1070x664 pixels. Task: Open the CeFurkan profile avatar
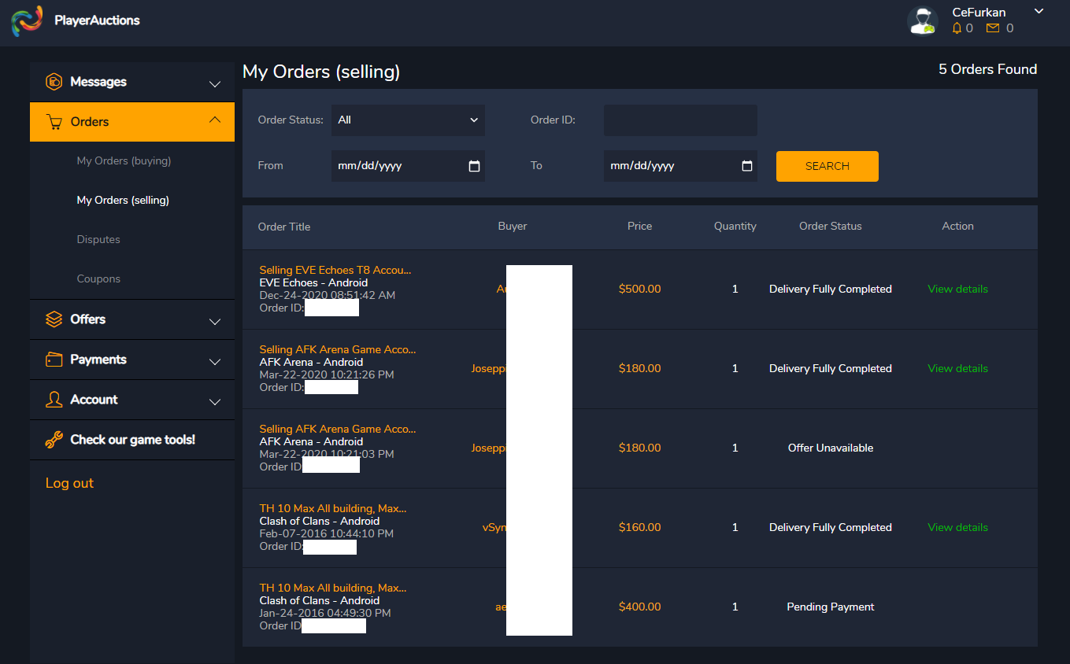point(922,20)
